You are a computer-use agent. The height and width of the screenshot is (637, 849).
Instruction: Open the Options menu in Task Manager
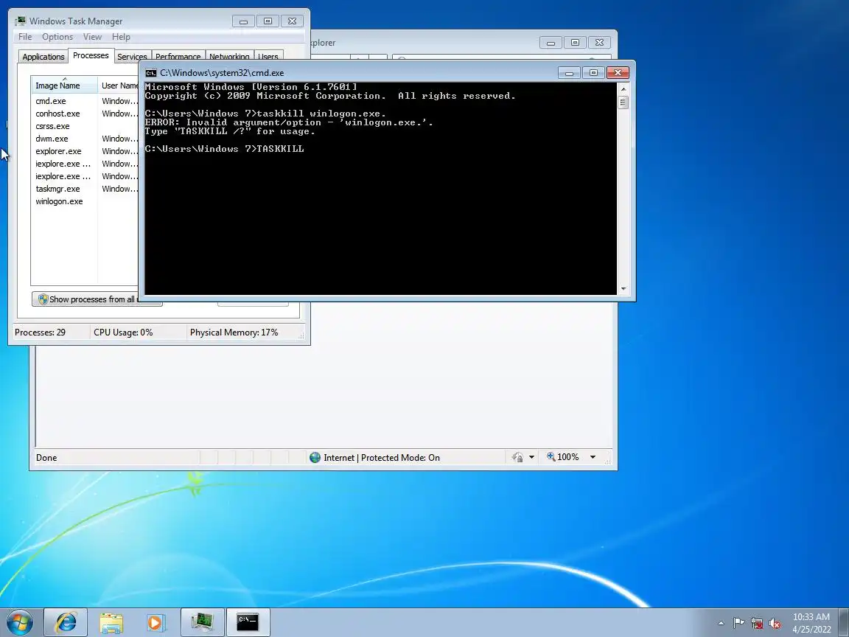pos(57,37)
